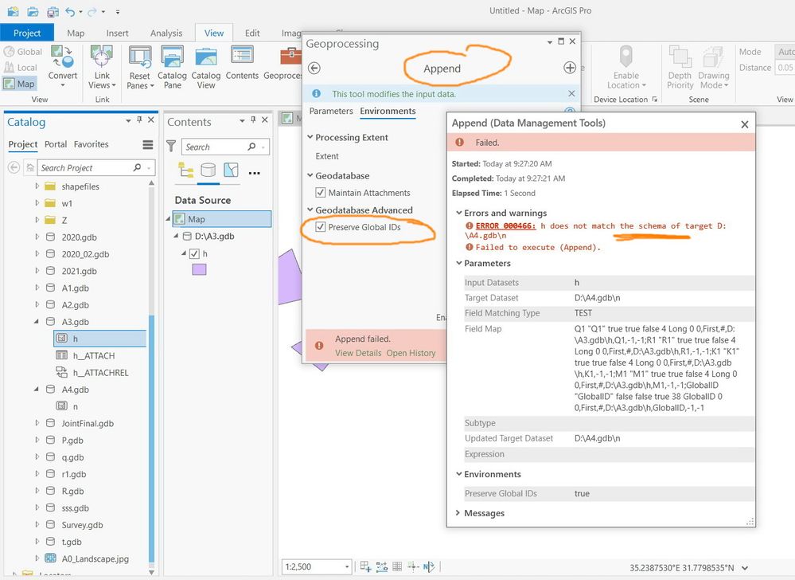Image resolution: width=795 pixels, height=580 pixels.
Task: Click the purple symbol of layer h
Action: coord(199,269)
